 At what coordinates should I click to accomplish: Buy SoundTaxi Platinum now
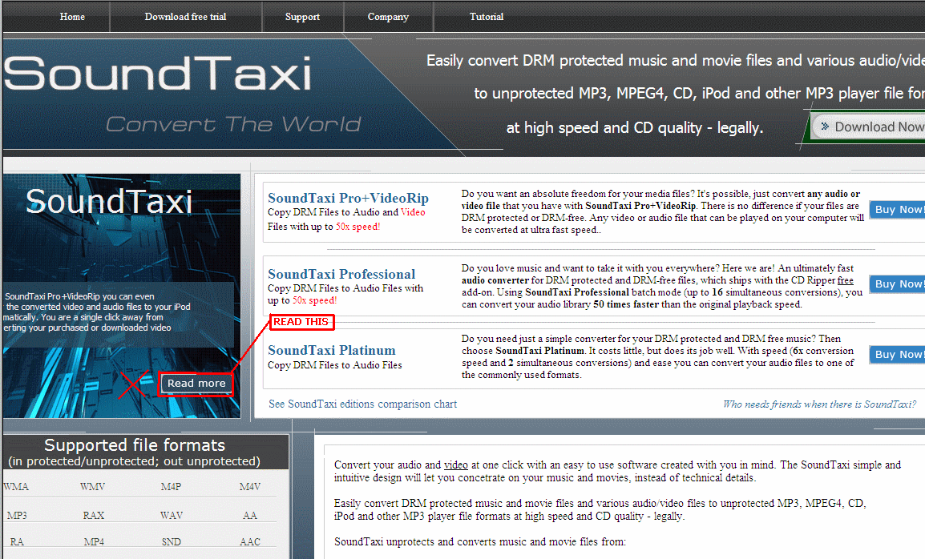(897, 355)
